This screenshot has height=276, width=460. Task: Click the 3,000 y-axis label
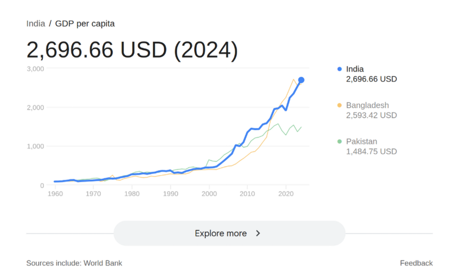(35, 69)
